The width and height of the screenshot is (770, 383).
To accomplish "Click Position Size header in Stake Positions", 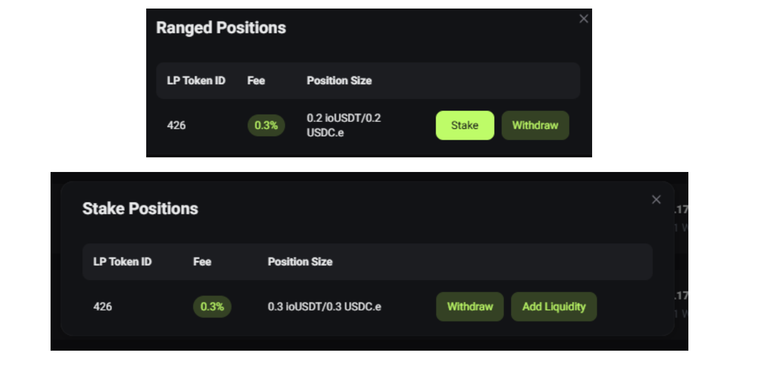I will 300,262.
